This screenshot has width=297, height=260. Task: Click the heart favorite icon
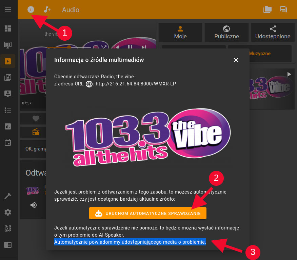[x=36, y=119]
